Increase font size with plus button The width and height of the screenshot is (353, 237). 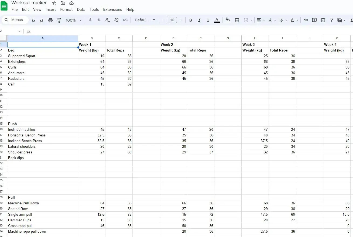pyautogui.click(x=181, y=20)
